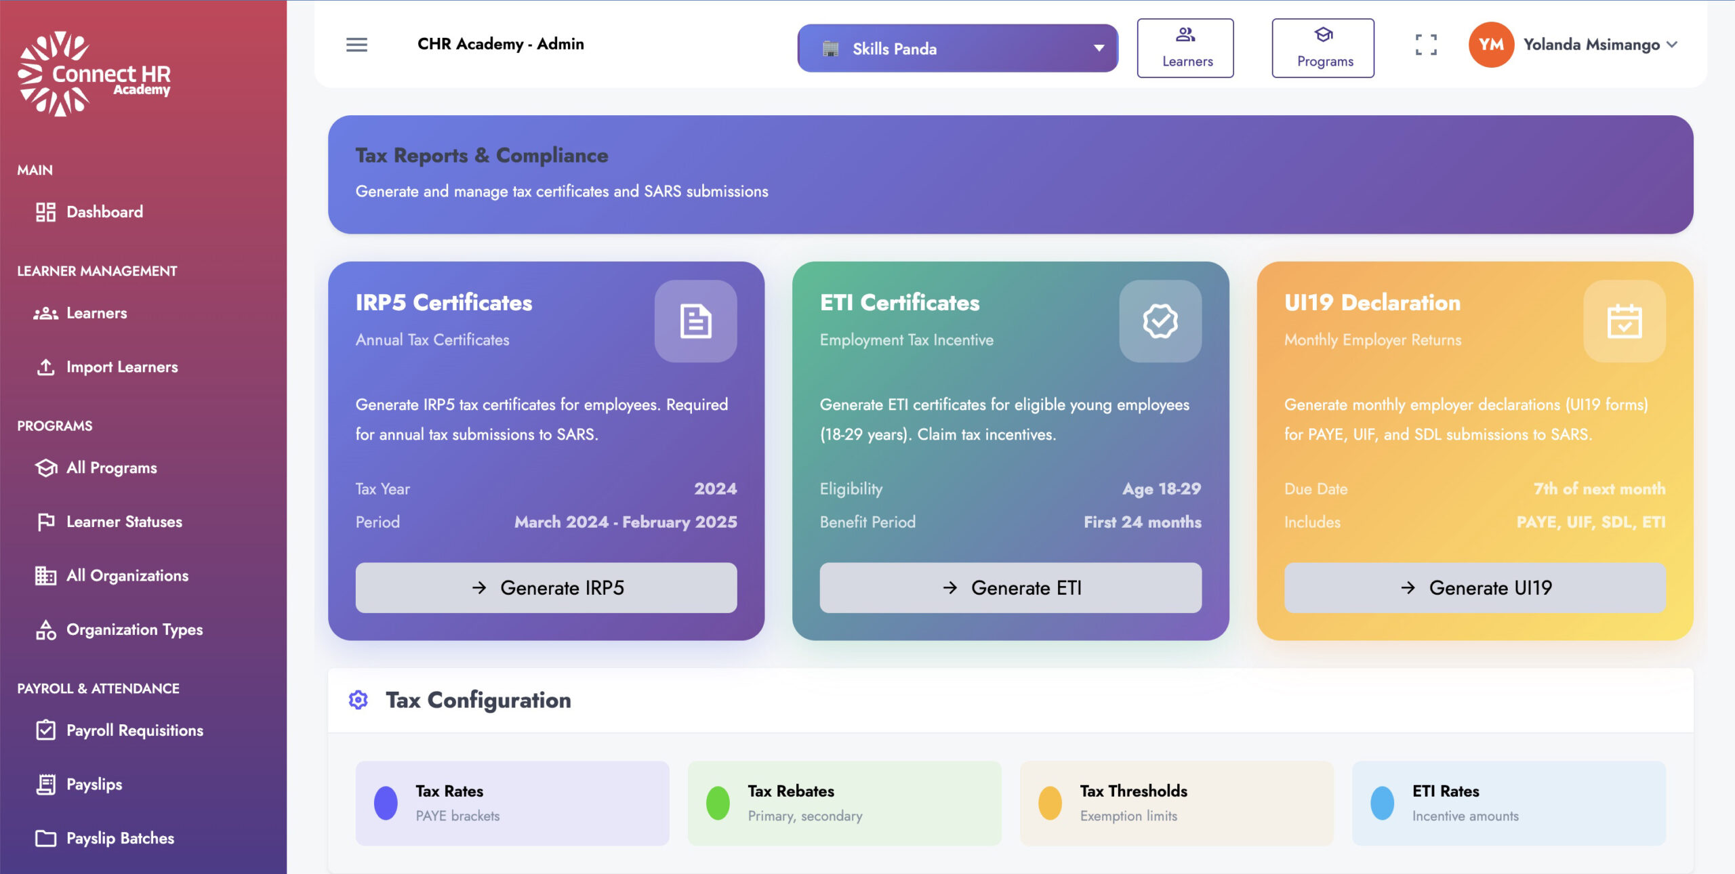This screenshot has width=1735, height=874.
Task: Open the Tax Configuration settings gear
Action: point(357,700)
